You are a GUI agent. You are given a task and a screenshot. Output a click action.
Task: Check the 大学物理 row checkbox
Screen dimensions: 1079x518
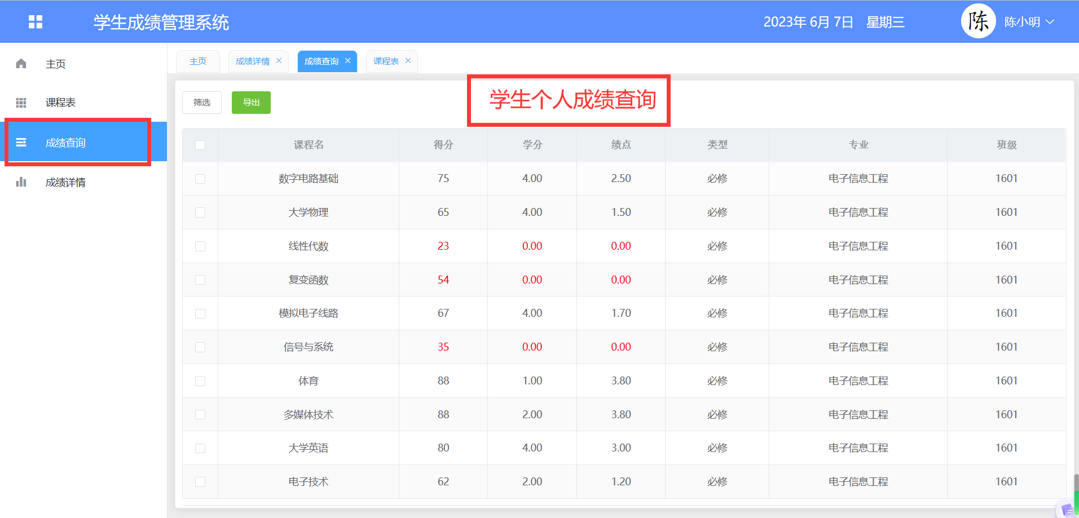tap(200, 212)
